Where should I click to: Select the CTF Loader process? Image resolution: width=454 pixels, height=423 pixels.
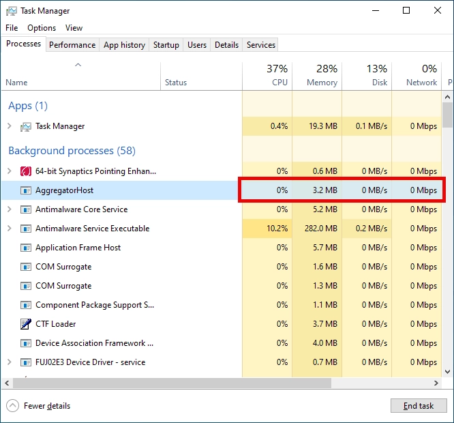(x=56, y=324)
